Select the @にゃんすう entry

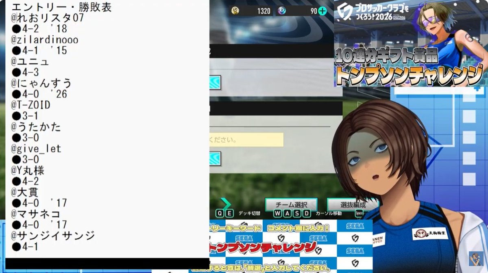click(x=41, y=83)
